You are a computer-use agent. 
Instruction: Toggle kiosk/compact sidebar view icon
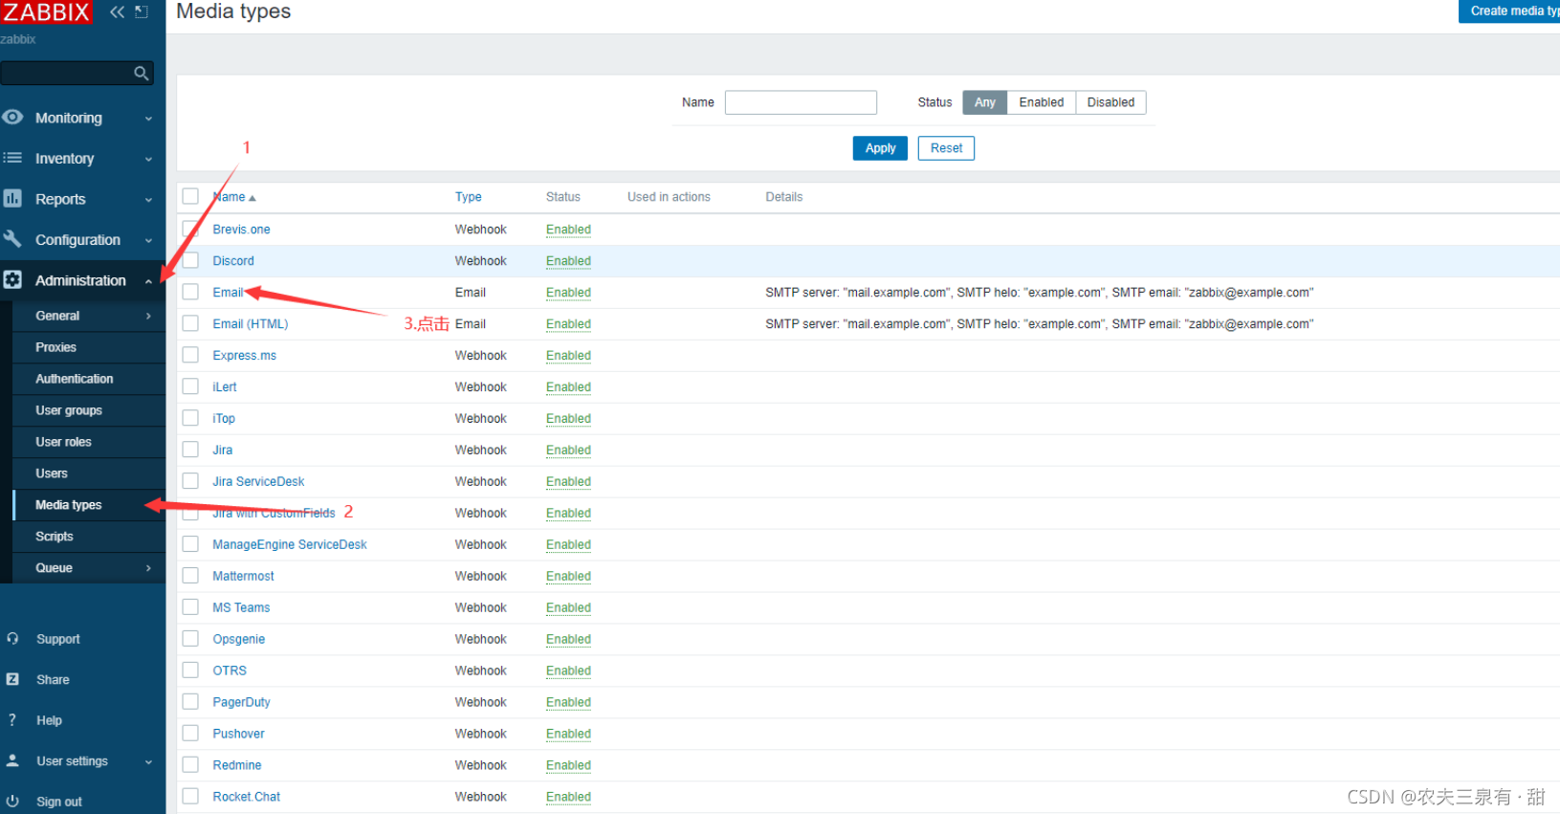point(142,12)
